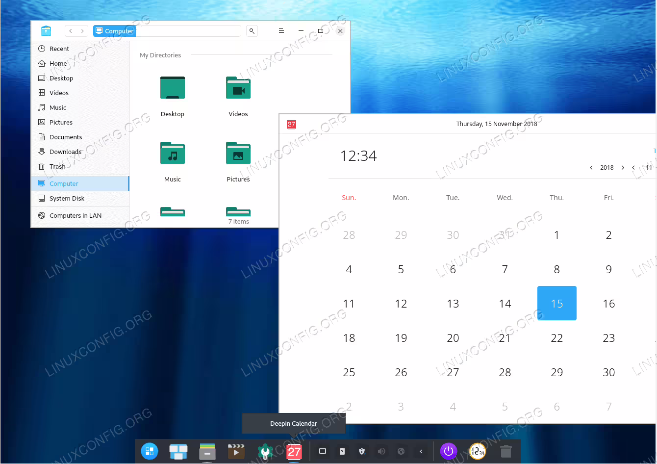Open the Deepin launcher in the dock
The image size is (657, 464).
pos(150,451)
